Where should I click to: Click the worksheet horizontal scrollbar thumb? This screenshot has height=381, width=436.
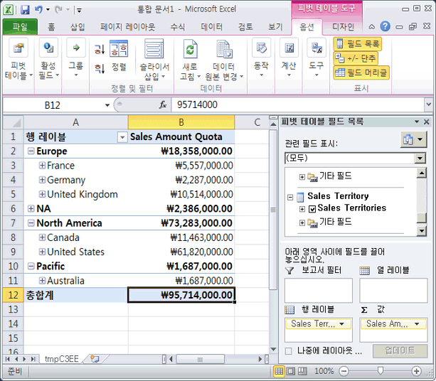200,360
